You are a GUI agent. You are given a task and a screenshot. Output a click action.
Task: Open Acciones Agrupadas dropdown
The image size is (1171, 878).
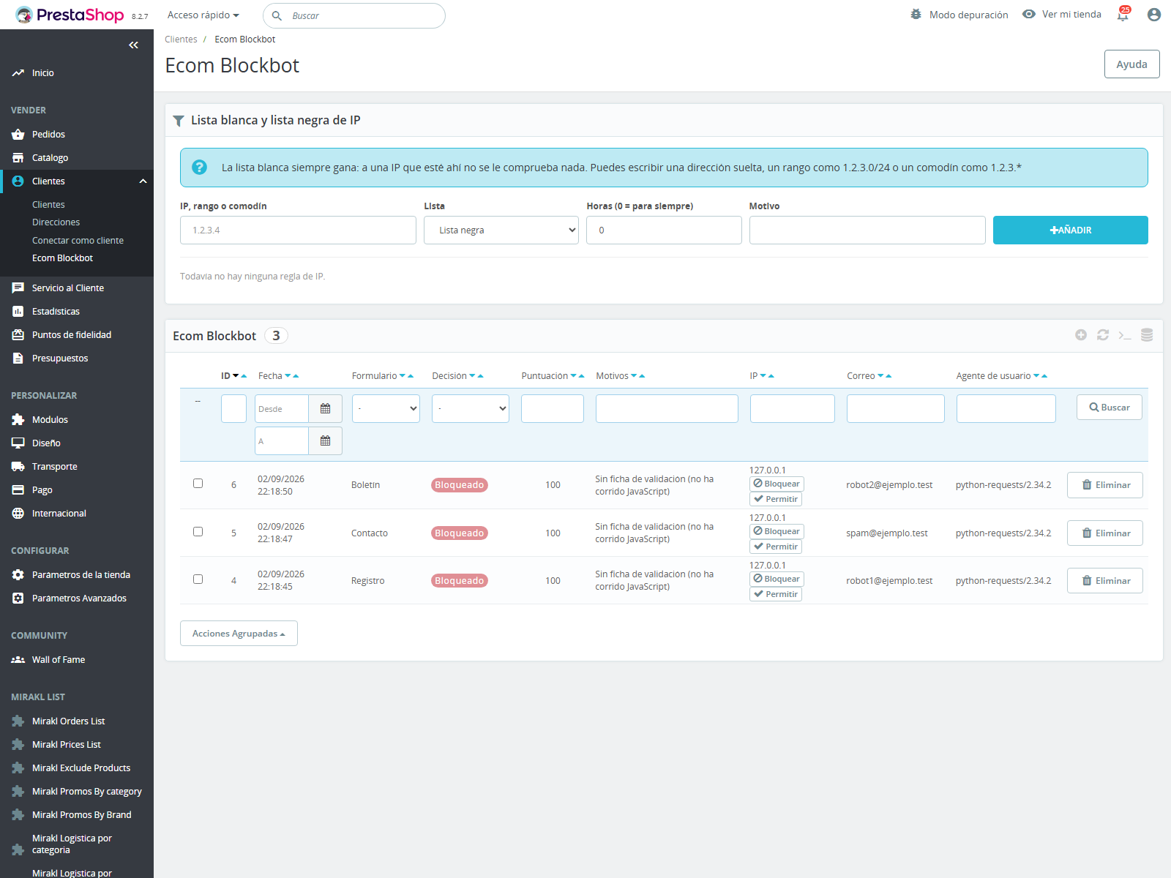(x=239, y=634)
